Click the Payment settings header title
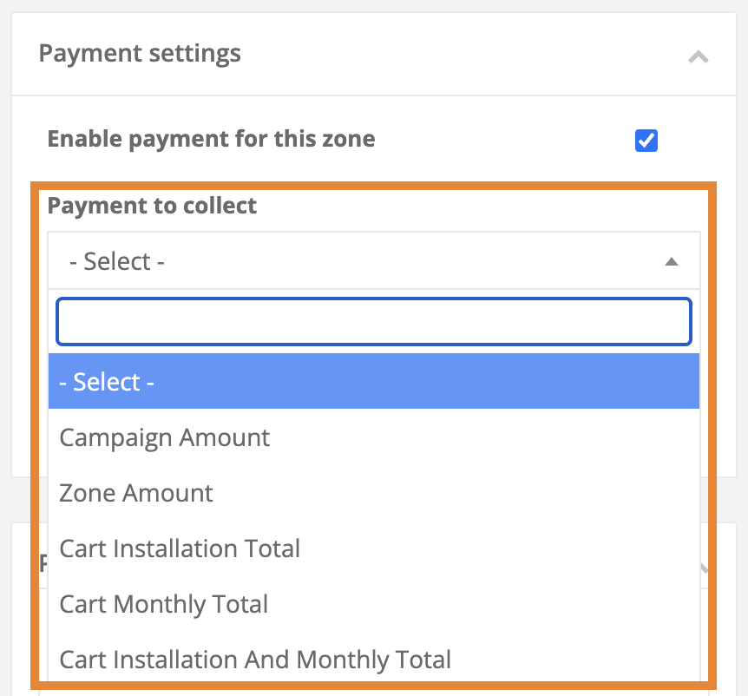 pos(140,54)
